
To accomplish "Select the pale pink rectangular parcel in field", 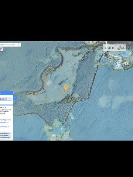I will (49, 83).
